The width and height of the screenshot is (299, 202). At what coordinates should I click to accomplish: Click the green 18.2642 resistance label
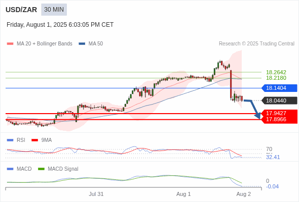(276, 72)
